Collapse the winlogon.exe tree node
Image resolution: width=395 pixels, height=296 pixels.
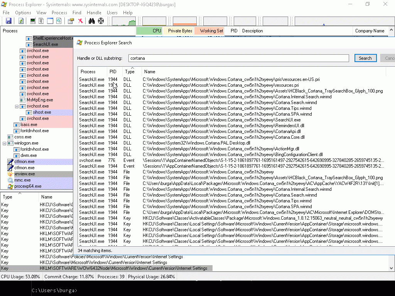4,143
